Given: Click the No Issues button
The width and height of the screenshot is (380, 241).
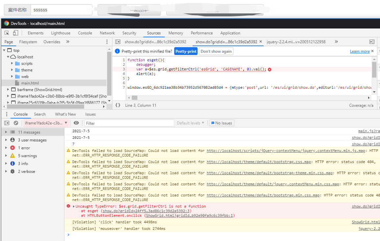Looking at the screenshot, I should (222, 123).
